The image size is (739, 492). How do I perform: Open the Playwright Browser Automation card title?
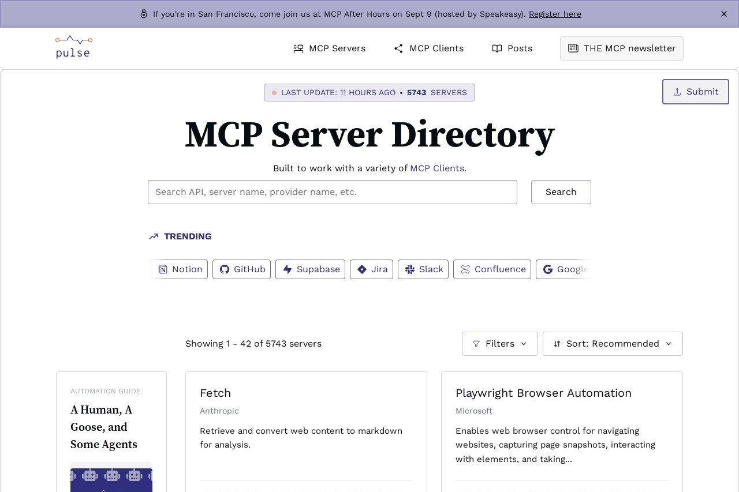[543, 393]
